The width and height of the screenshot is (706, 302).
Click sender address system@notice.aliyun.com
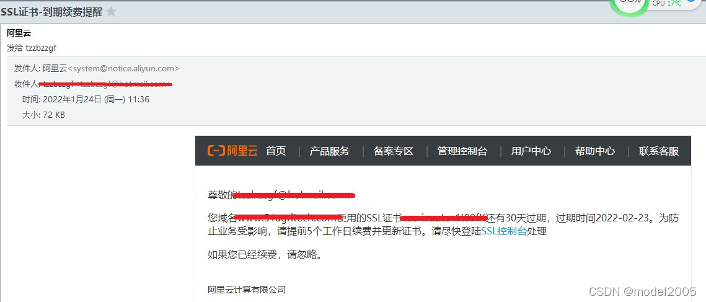click(123, 68)
